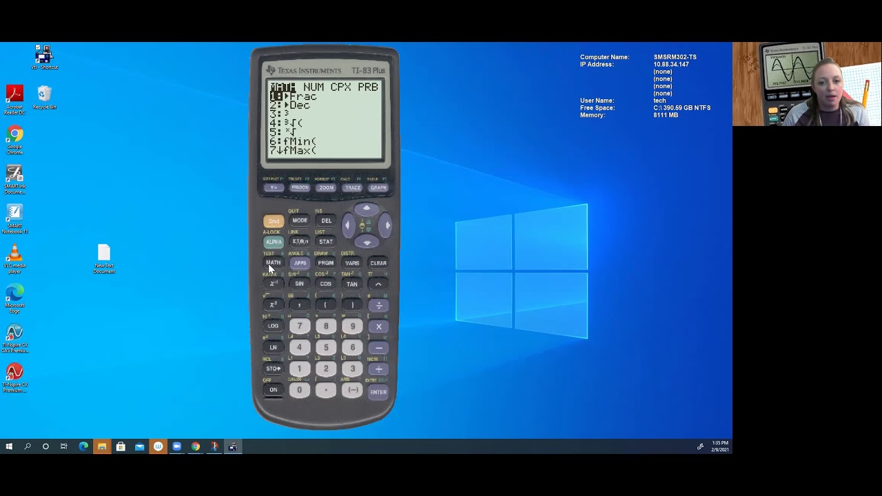The height and width of the screenshot is (496, 882).
Task: Select the Recycle Bin desktop icon
Action: [44, 97]
